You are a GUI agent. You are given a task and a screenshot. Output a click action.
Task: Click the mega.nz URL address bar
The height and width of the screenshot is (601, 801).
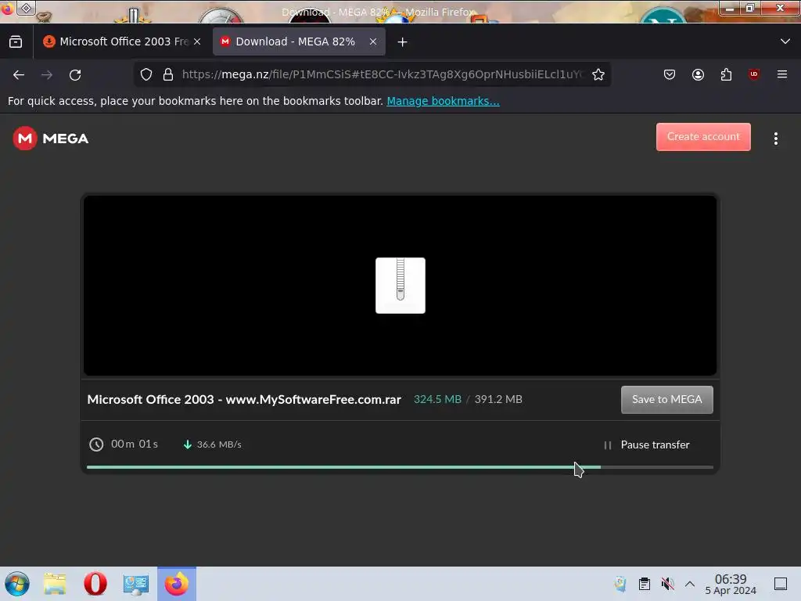(x=382, y=74)
